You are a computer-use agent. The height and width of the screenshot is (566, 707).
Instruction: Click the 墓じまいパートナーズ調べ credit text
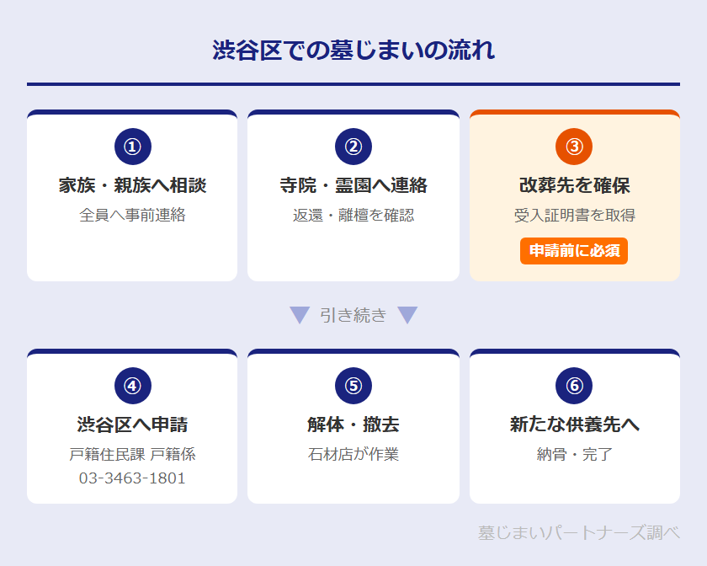pos(578,533)
